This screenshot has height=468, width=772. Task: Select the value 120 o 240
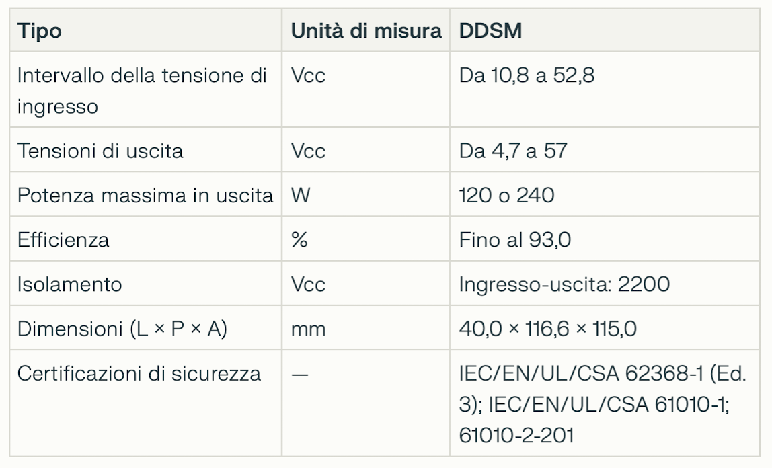point(506,196)
